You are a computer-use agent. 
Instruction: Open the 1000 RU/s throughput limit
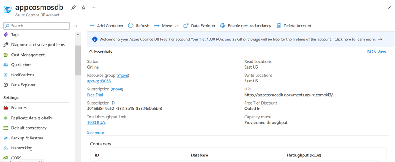[96, 122]
